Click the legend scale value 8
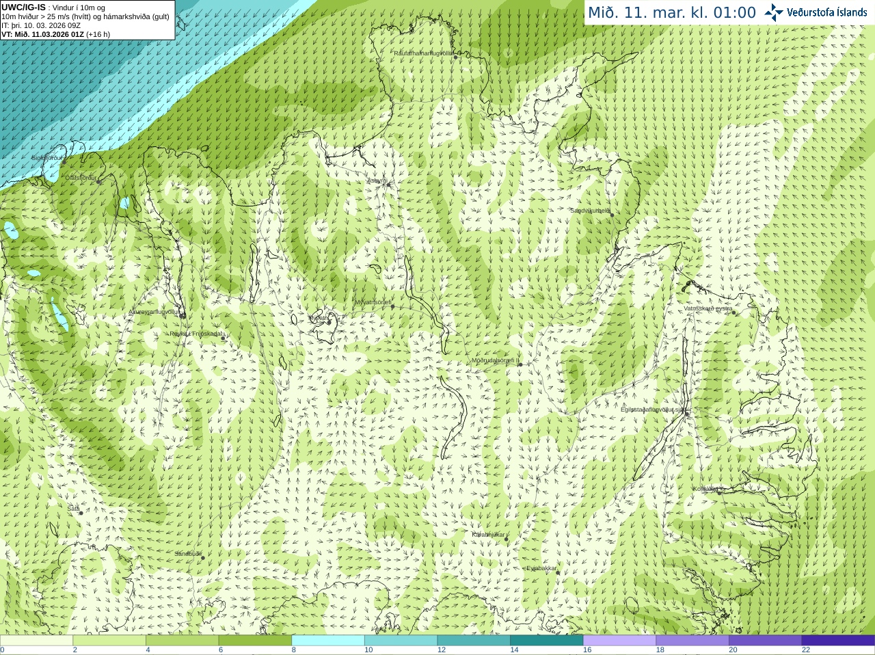The width and height of the screenshot is (875, 655). click(294, 650)
